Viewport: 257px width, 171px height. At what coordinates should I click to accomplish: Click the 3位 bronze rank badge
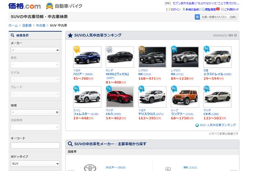(x=142, y=49)
